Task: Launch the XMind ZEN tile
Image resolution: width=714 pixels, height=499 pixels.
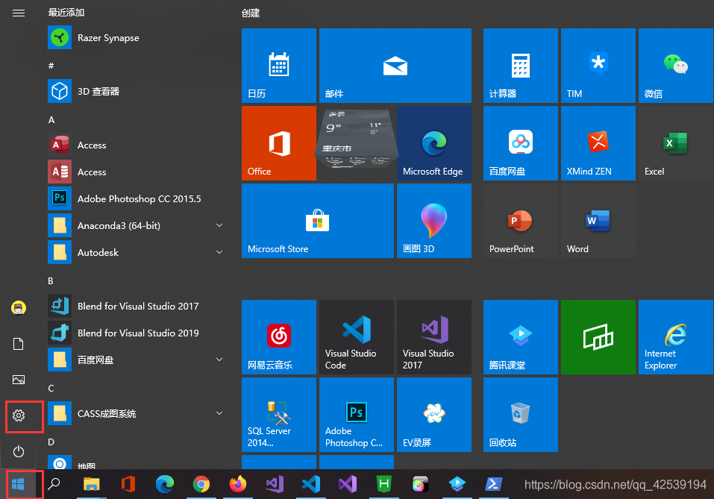Action: [598, 143]
